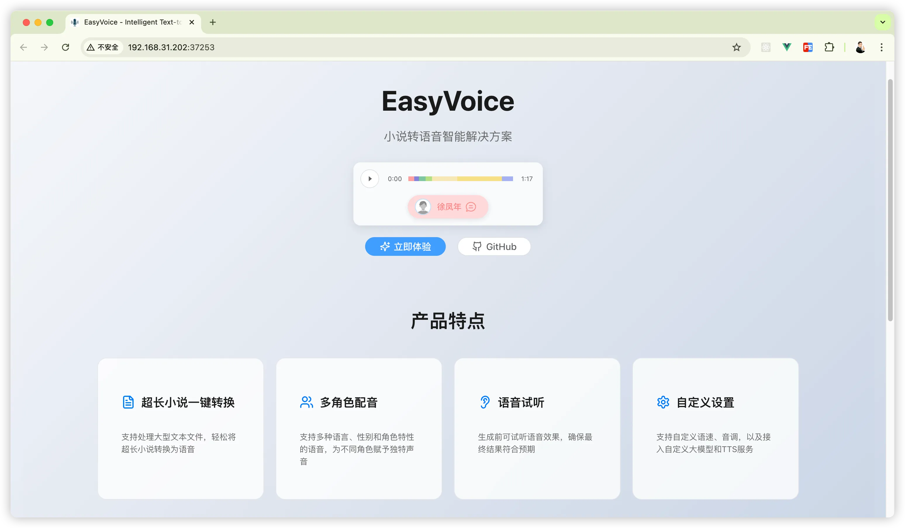The image size is (905, 528).
Task: Click the 0:00 current time label
Action: coord(395,179)
